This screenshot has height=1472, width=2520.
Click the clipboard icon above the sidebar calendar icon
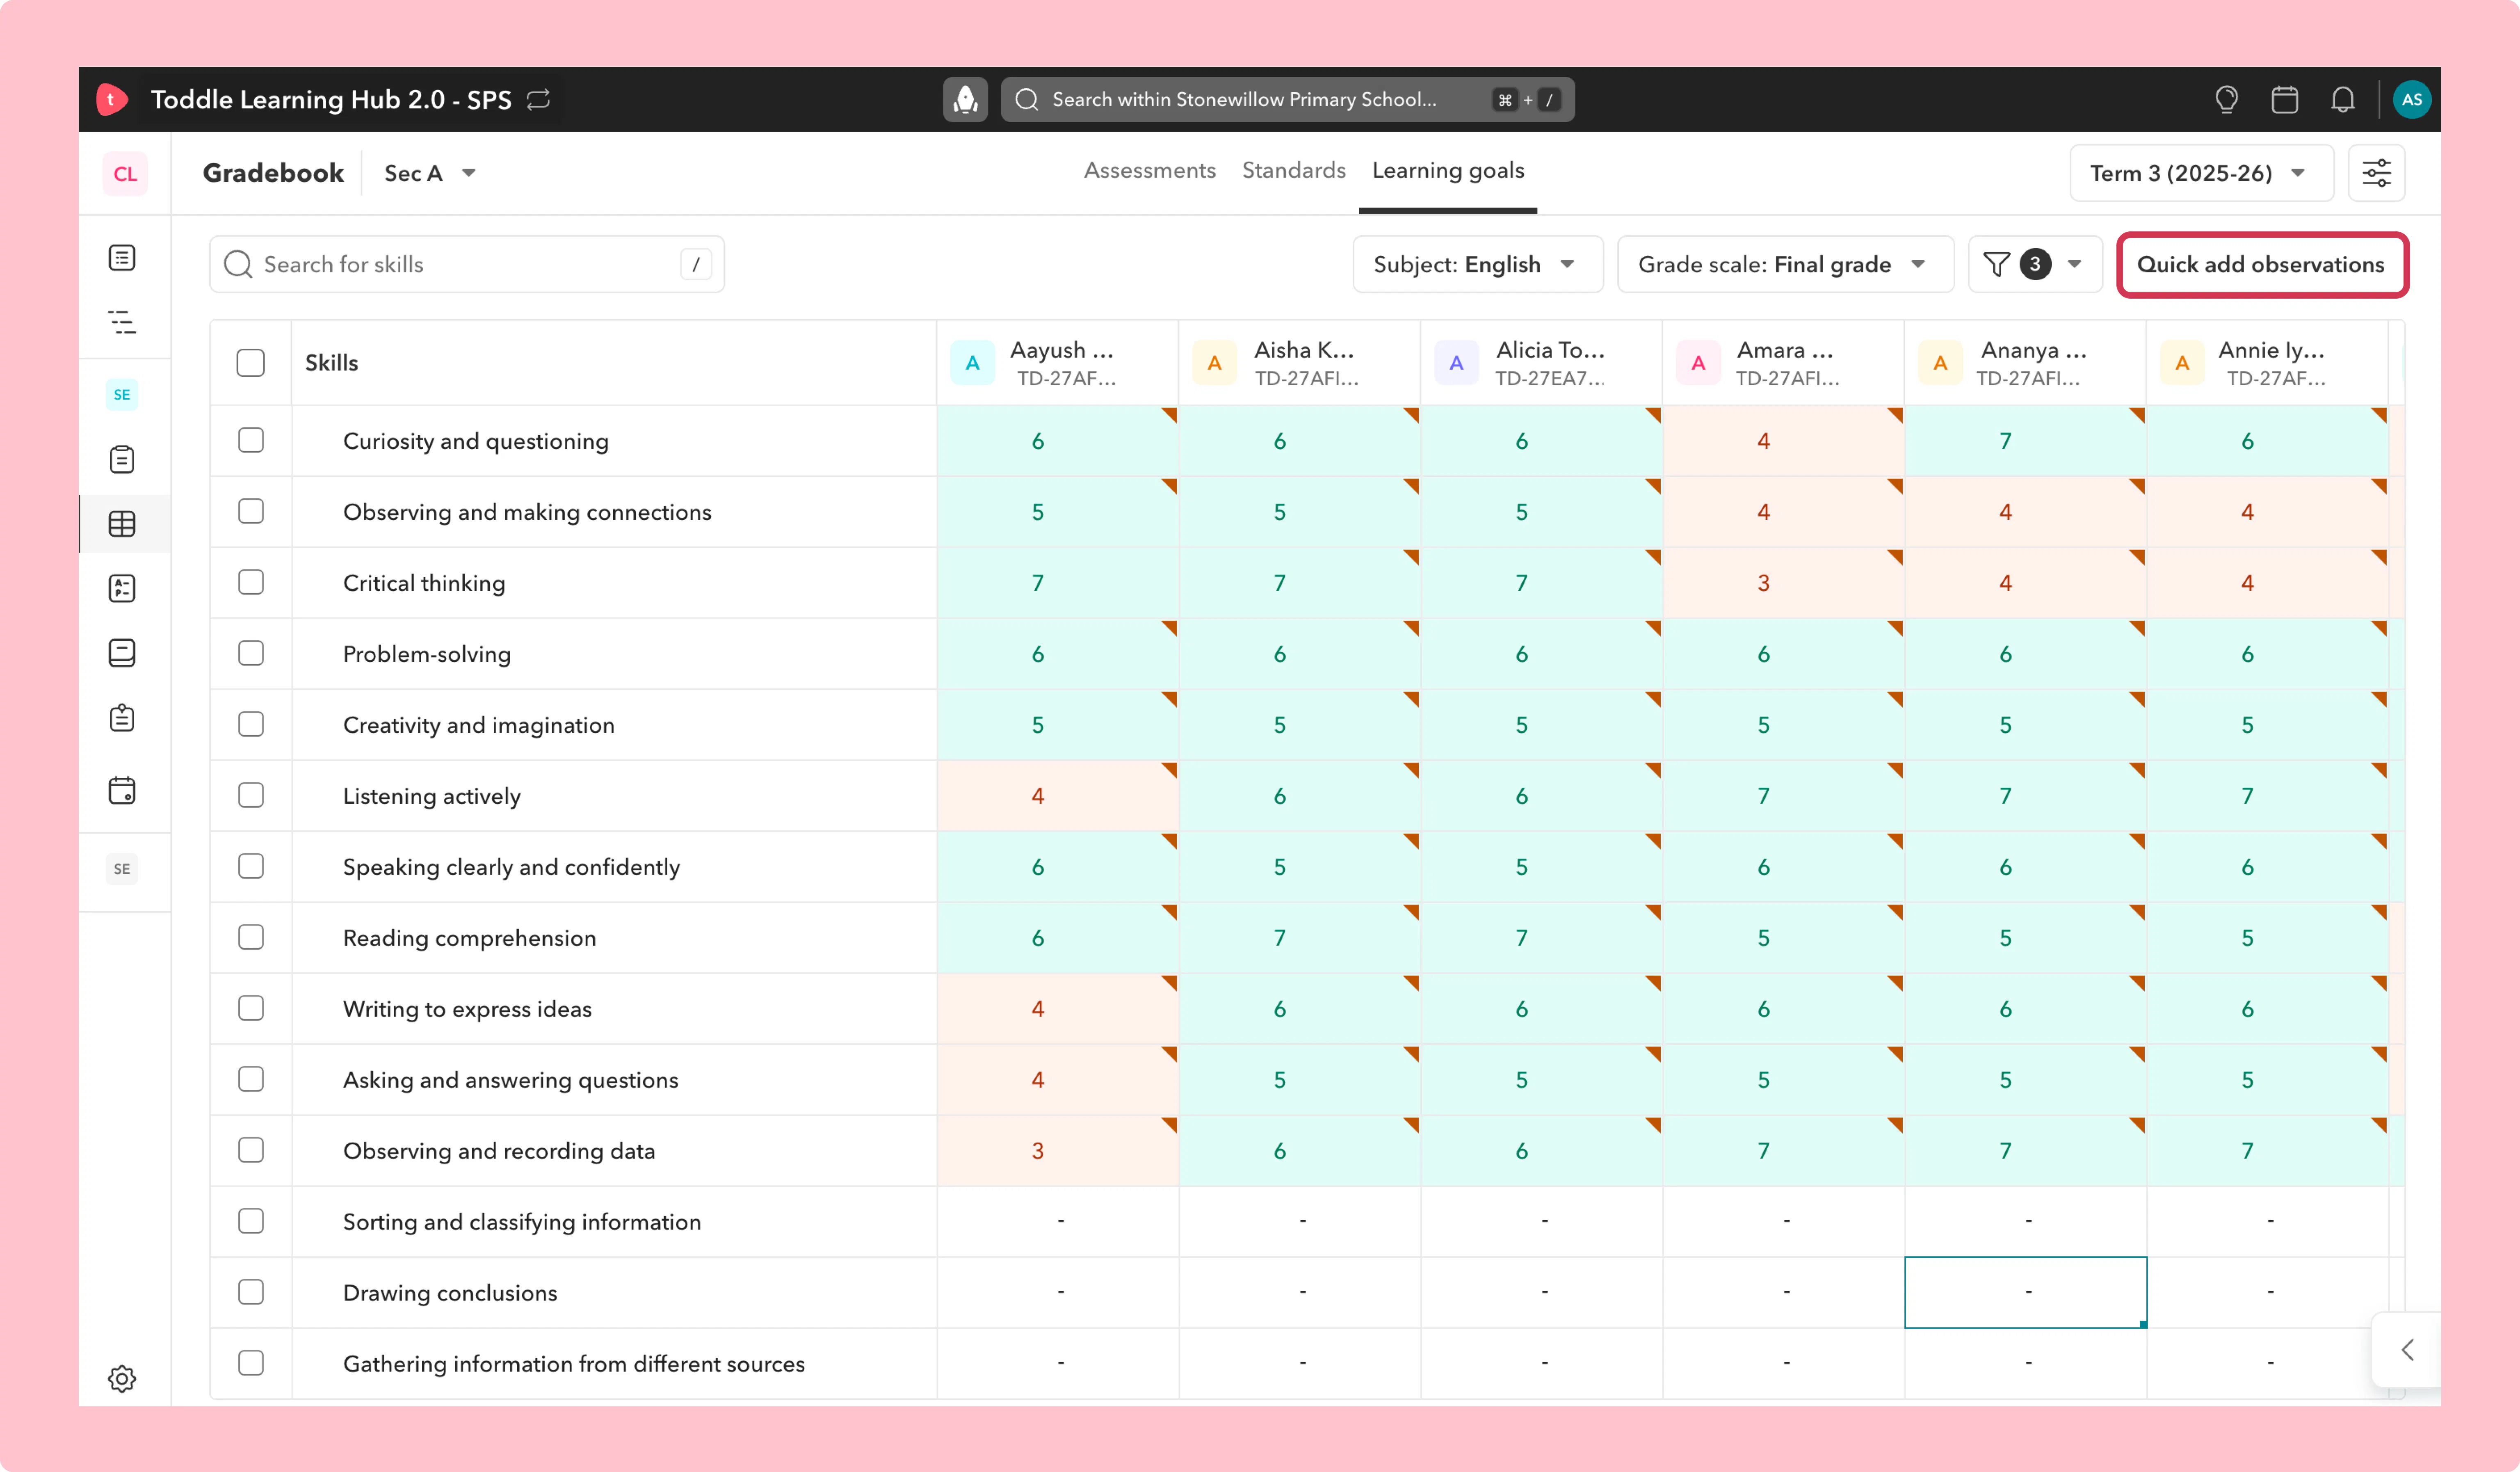tap(122, 718)
